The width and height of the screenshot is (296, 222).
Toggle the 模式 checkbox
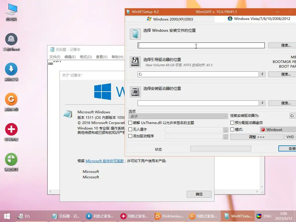coord(232,129)
